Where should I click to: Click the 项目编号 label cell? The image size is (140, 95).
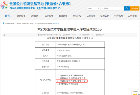coord(45,50)
